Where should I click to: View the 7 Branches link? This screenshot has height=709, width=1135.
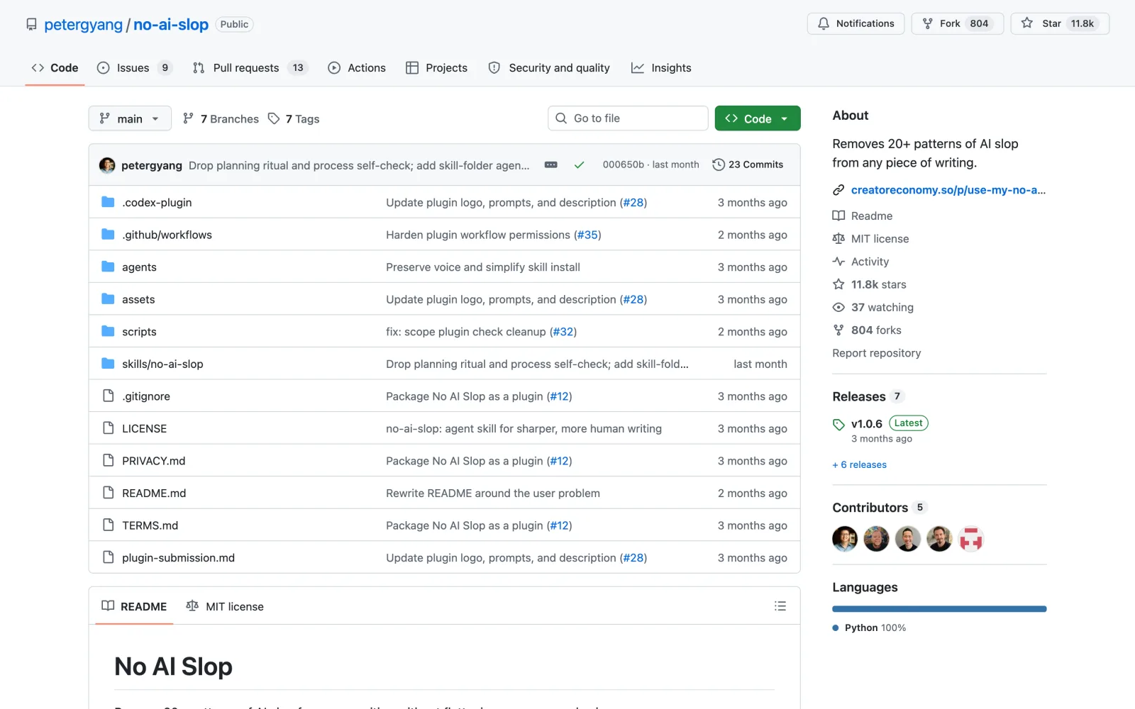[x=221, y=118]
